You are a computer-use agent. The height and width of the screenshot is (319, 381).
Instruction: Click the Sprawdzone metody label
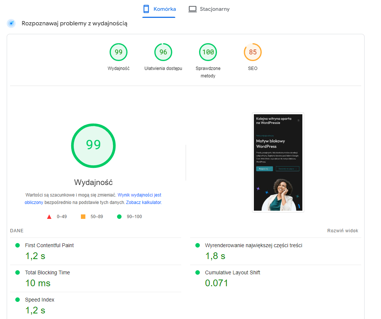point(208,72)
